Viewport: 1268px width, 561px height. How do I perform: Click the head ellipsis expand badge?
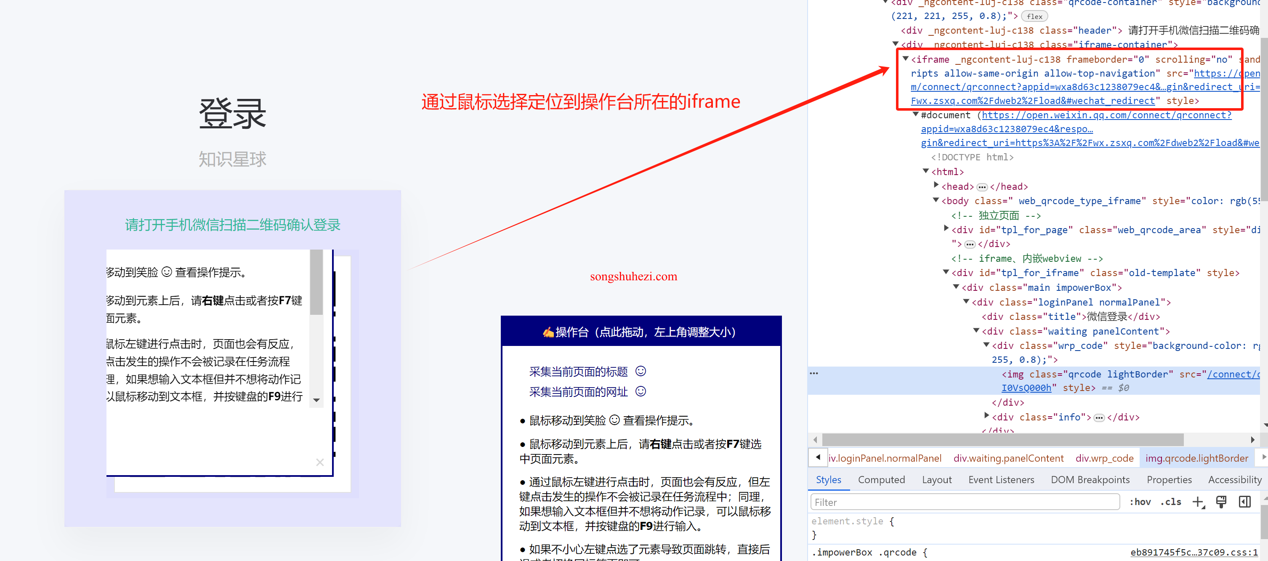coord(981,187)
